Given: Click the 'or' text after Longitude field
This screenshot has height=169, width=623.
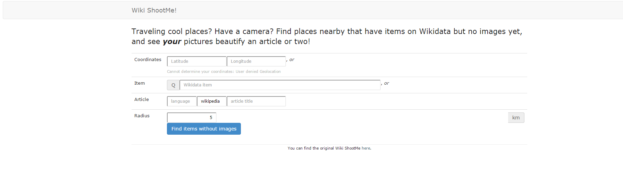Looking at the screenshot, I should coord(292,60).
